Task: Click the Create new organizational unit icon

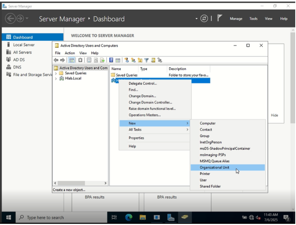Action: 140,60
